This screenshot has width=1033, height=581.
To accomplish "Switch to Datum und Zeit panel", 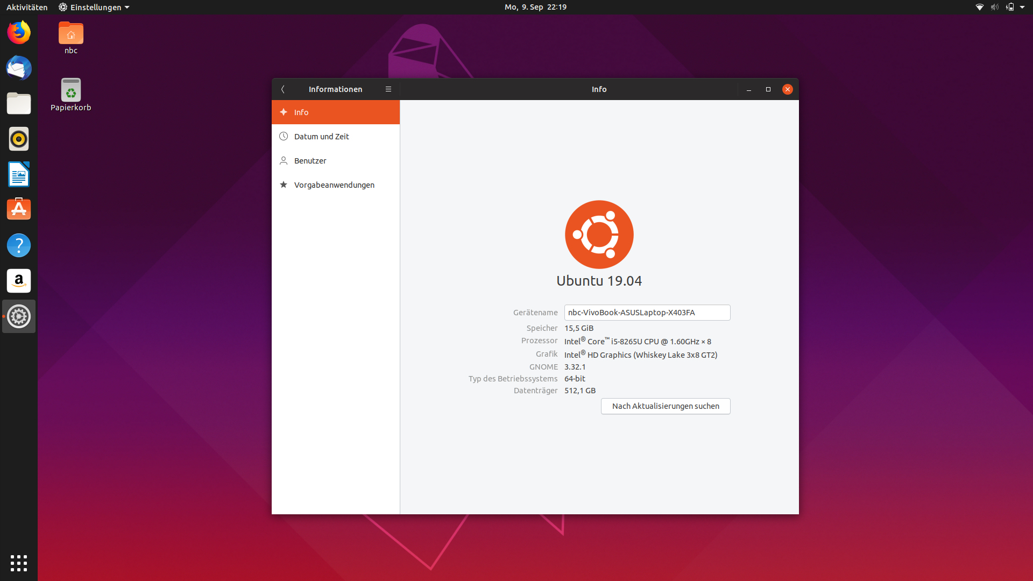I will [x=336, y=136].
